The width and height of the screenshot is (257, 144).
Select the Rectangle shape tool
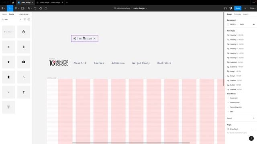coord(22,8)
